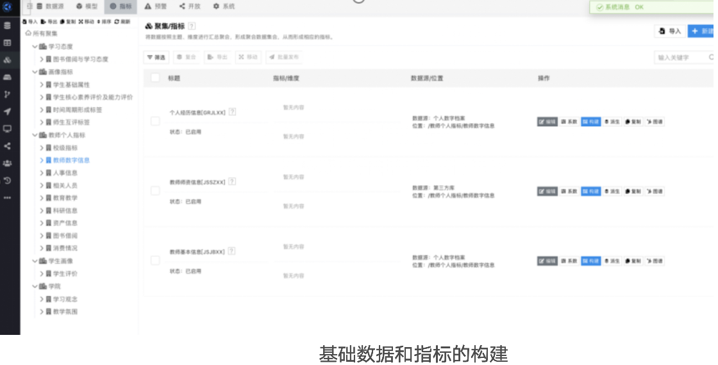Check the box for 个人经历信息[GRJLXX] row

click(155, 121)
